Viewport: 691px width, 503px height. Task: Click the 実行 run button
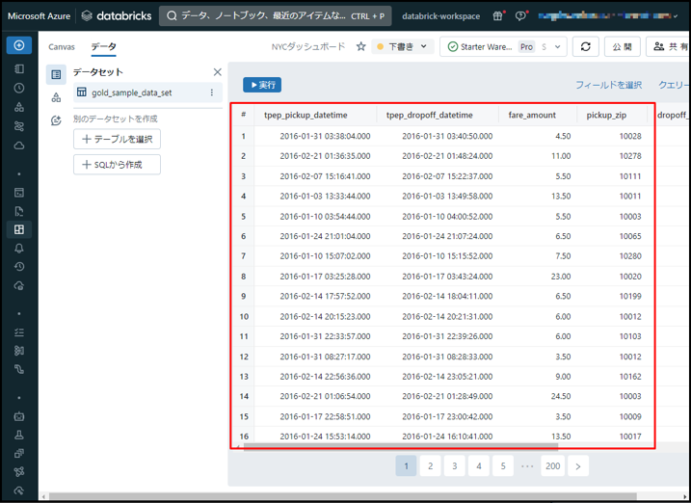pos(261,85)
